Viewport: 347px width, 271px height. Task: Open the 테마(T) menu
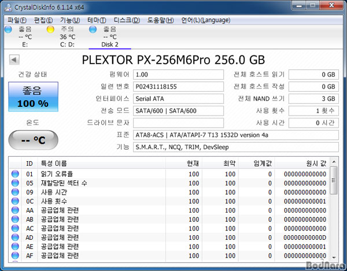[97, 20]
